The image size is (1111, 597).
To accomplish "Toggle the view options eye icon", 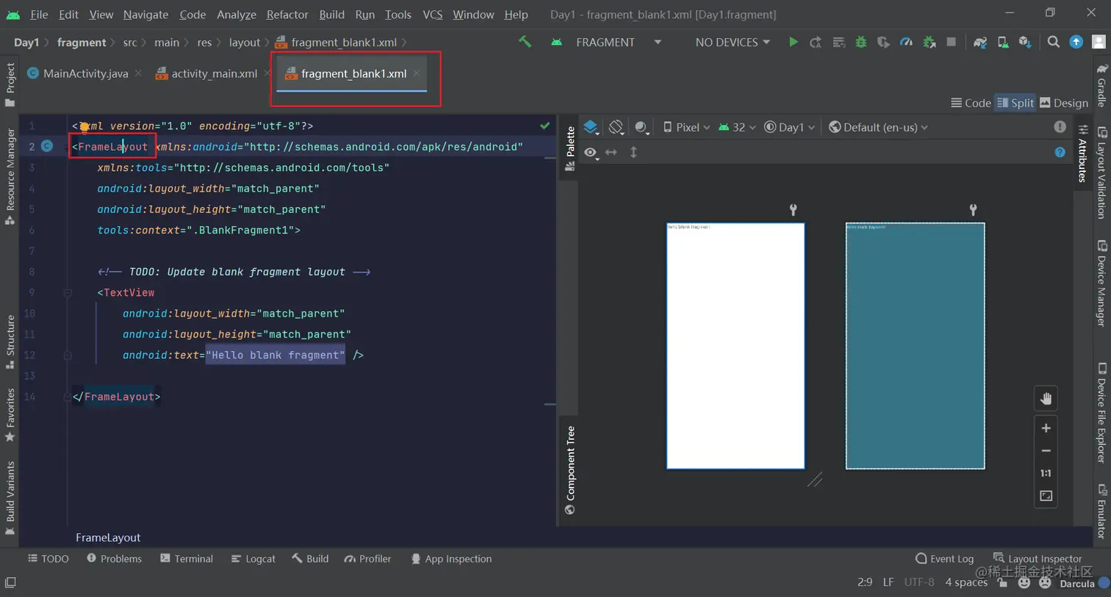I will [x=591, y=152].
